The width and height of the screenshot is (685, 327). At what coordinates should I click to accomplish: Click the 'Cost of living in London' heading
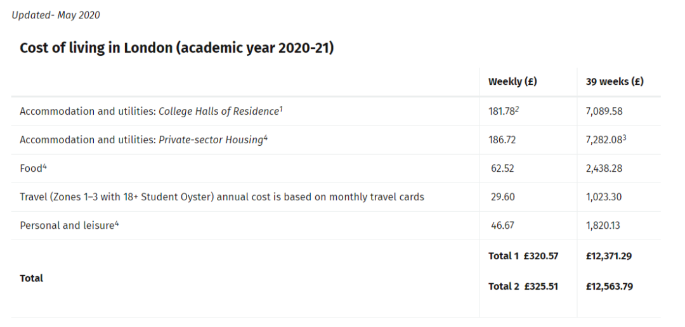(176, 48)
